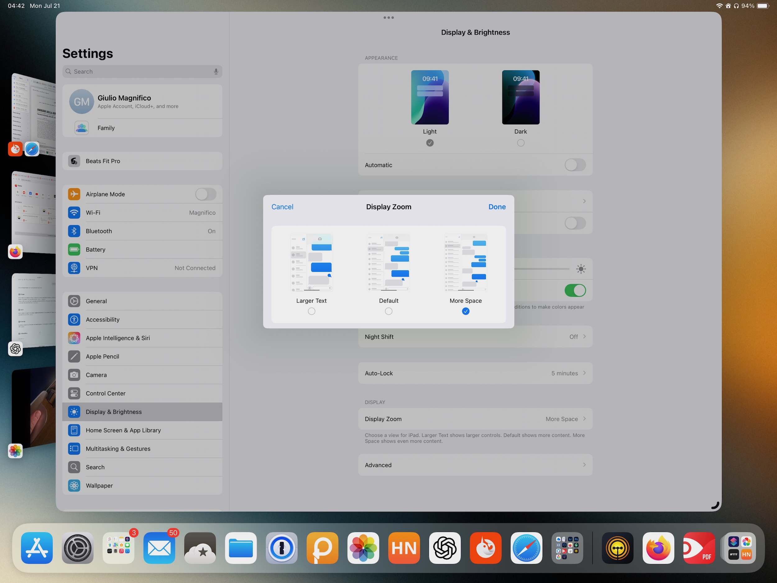Launch the HN app in dock
Viewport: 777px width, 583px height.
point(404,548)
